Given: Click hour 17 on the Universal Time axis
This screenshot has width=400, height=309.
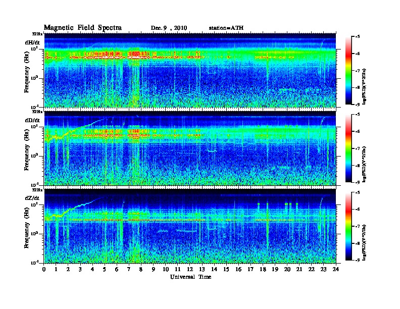Looking at the screenshot, I should [x=251, y=270].
